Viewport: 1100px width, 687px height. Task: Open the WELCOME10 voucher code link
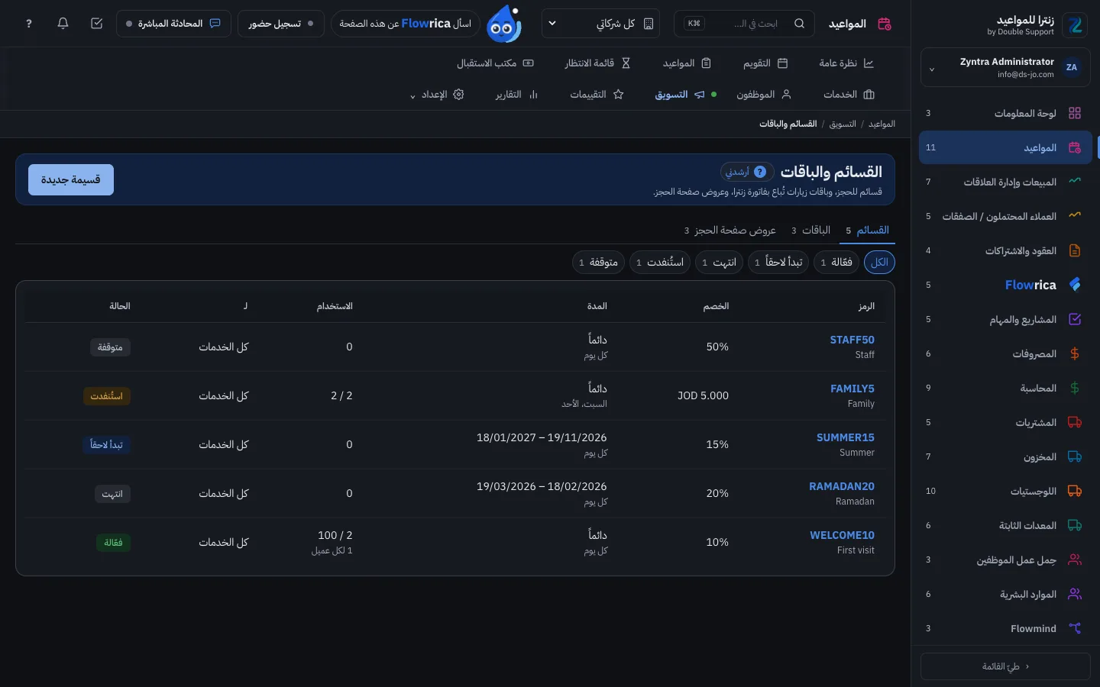coord(842,535)
